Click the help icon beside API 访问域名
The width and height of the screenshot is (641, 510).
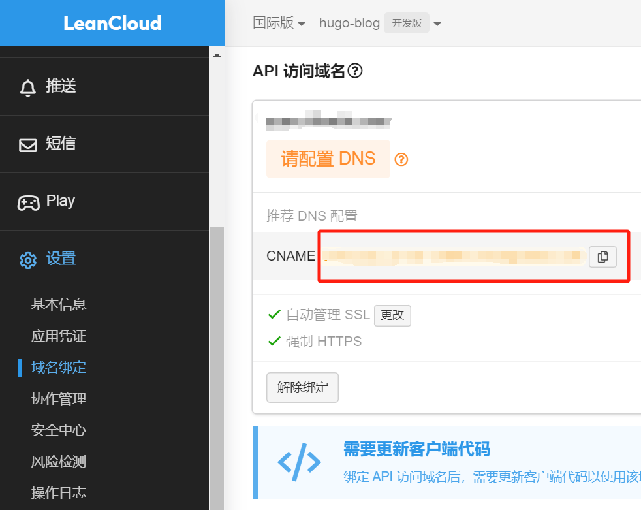click(x=355, y=71)
